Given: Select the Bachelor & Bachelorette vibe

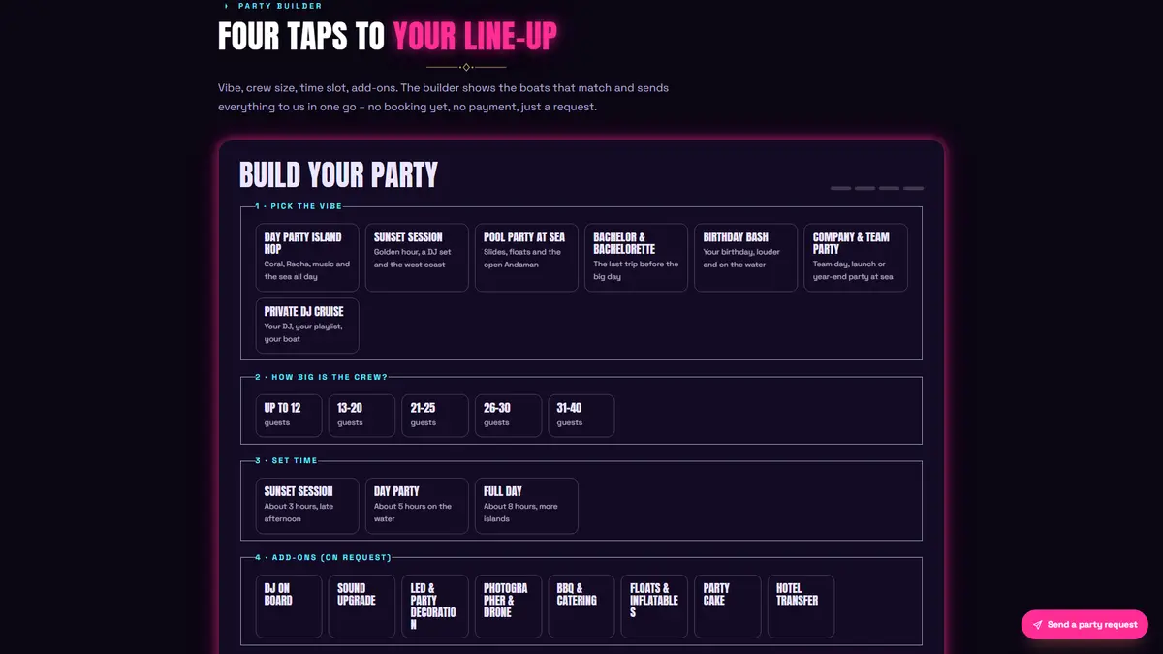Looking at the screenshot, I should click(637, 258).
